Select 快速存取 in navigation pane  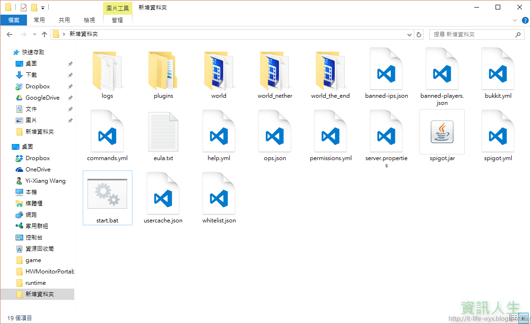click(33, 52)
